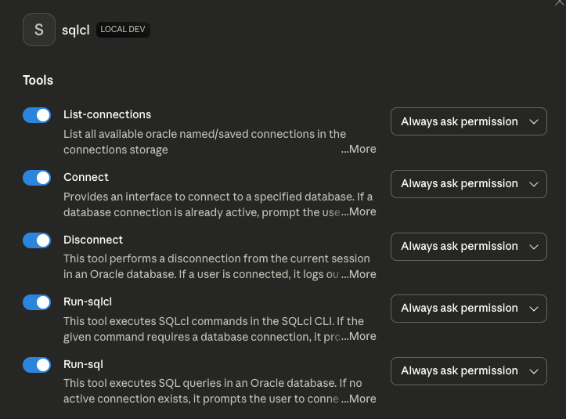Toggle off the Connect tool

tap(37, 178)
